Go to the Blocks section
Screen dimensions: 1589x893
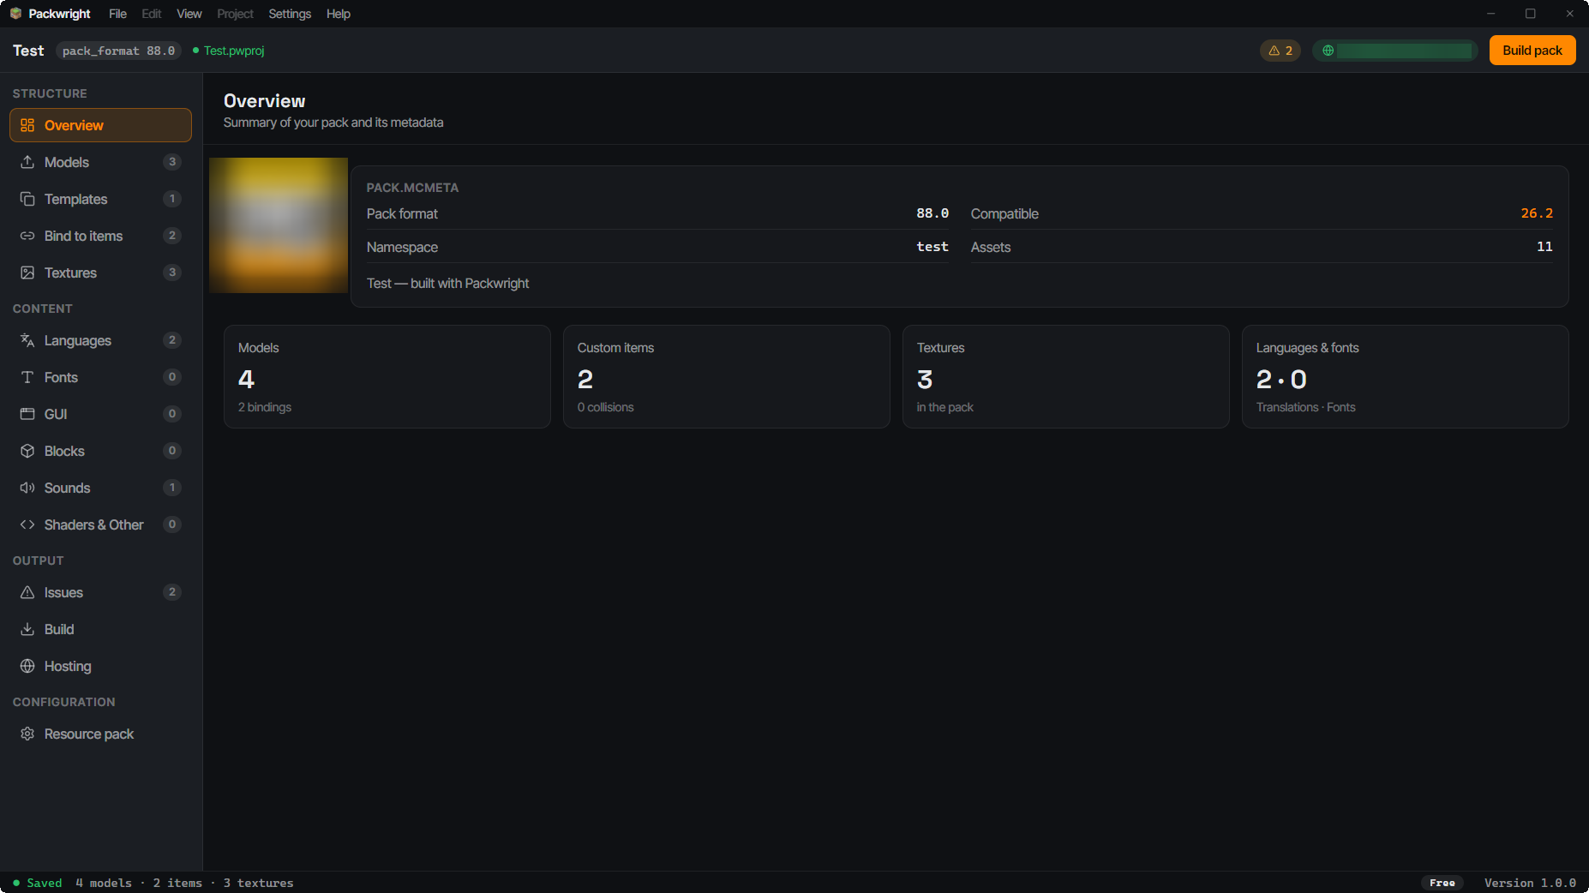pyautogui.click(x=100, y=451)
